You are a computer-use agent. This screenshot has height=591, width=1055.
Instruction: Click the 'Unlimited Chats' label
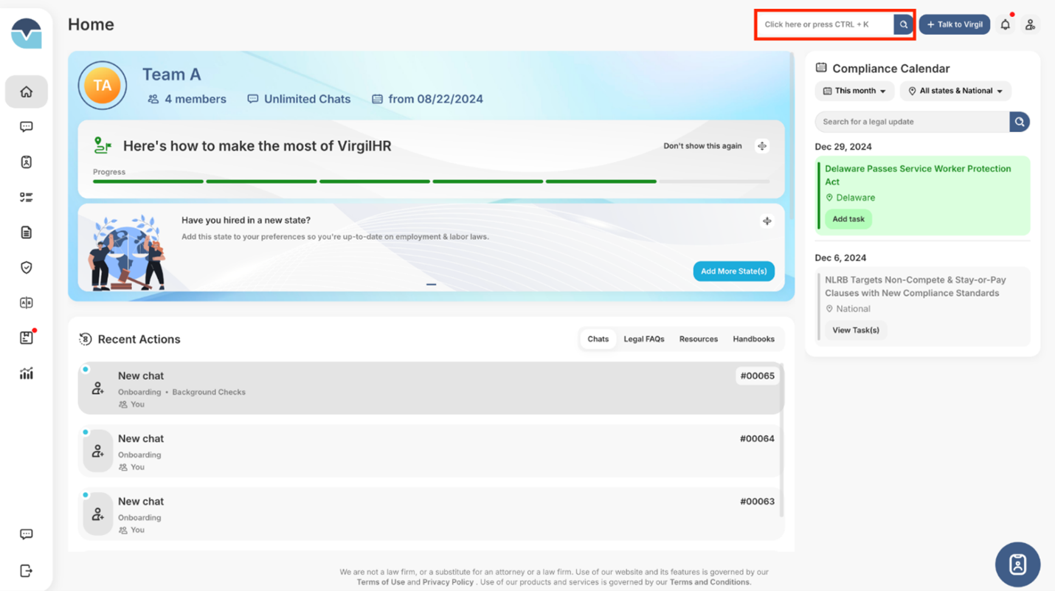299,99
